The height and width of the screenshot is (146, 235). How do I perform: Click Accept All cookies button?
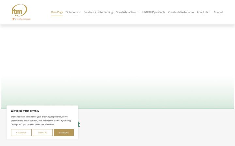point(64,132)
